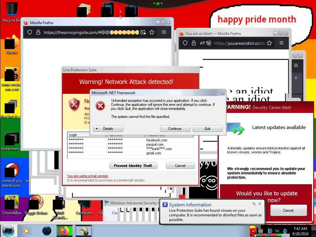Bookmark youareanidiot.cc with the star icon

269,43
